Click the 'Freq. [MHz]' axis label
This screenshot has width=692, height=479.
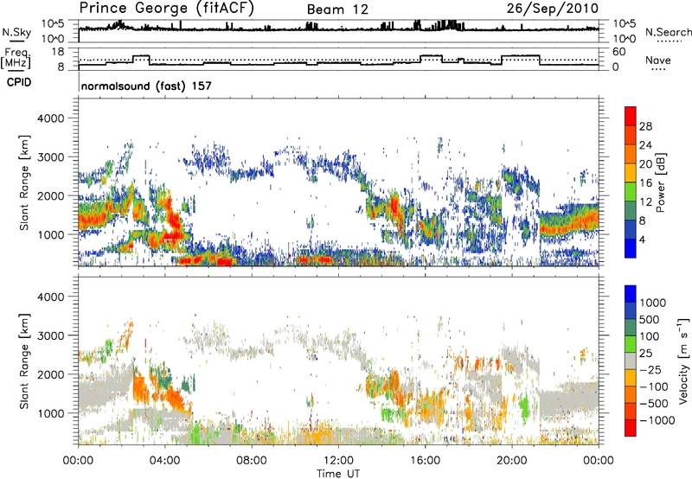(16, 58)
